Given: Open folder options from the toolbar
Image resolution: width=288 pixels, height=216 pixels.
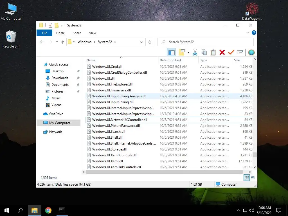Looking at the screenshot, I should (x=182, y=53).
